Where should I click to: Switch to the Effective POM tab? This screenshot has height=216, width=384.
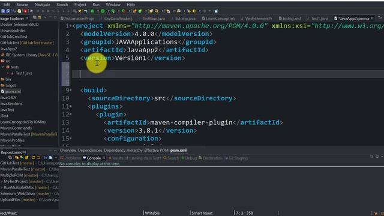click(x=156, y=151)
